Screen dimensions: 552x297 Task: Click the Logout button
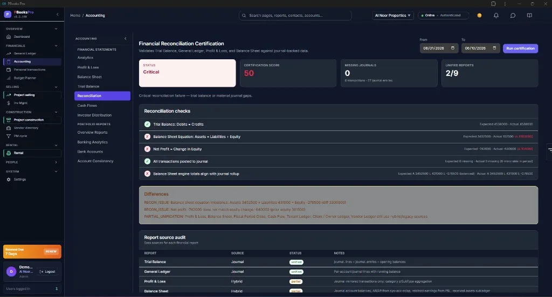[47, 272]
